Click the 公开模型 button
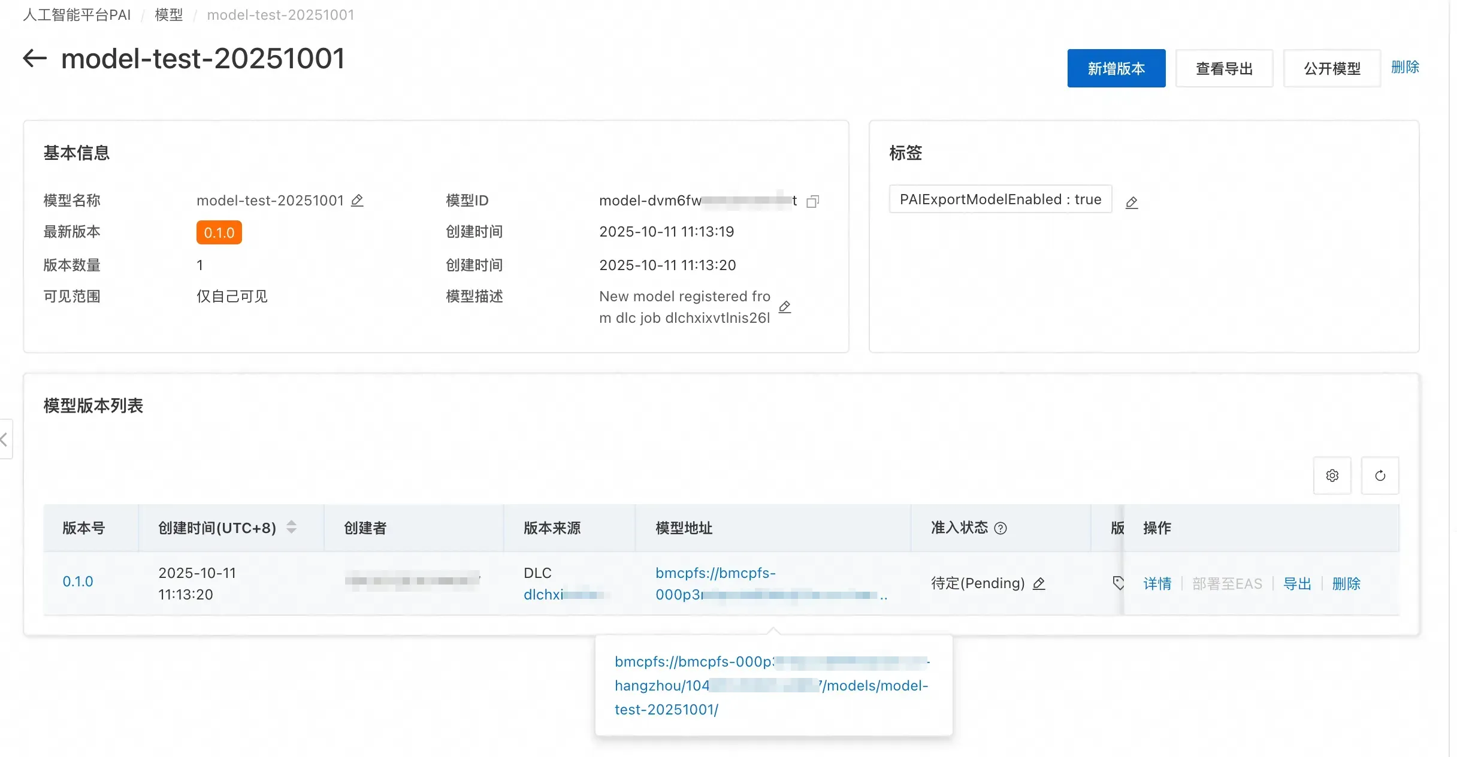The width and height of the screenshot is (1457, 757). 1332,68
